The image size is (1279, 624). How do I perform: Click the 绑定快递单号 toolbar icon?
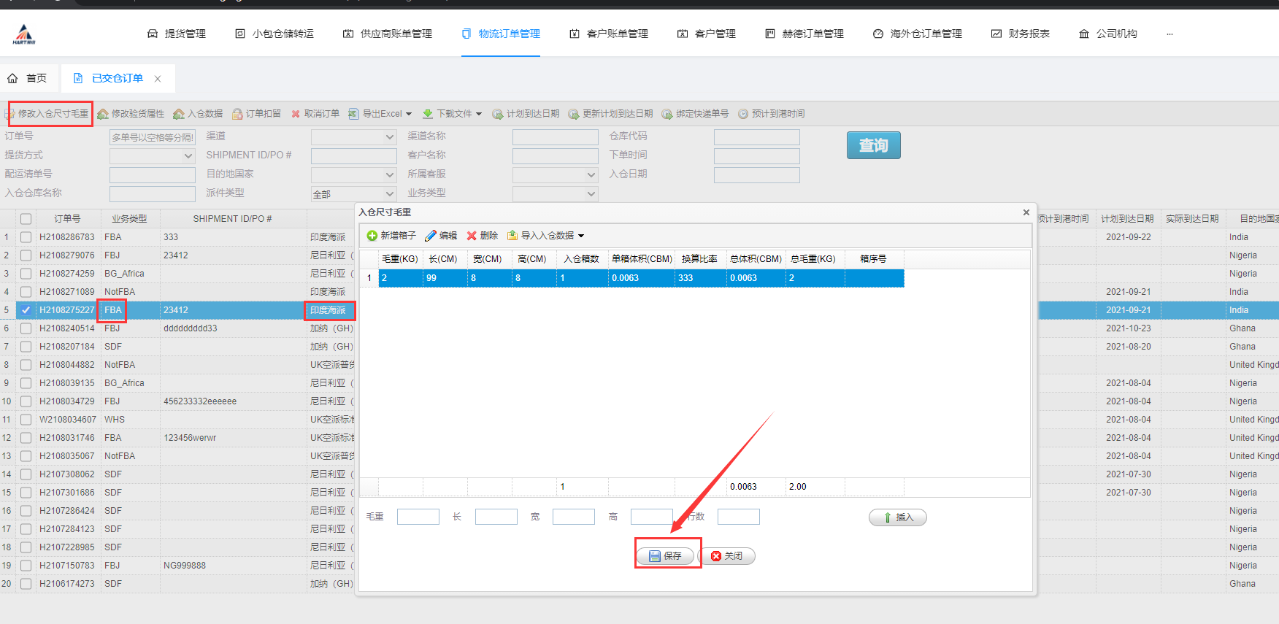(667, 114)
